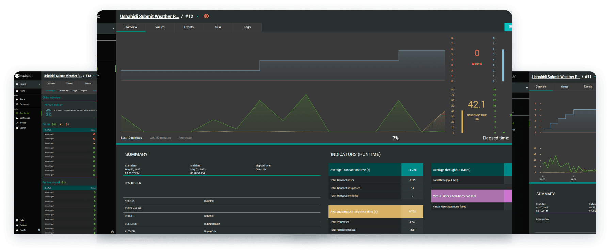Check the Transaction element type checkbox
610x251 pixels.
[x=58, y=91]
